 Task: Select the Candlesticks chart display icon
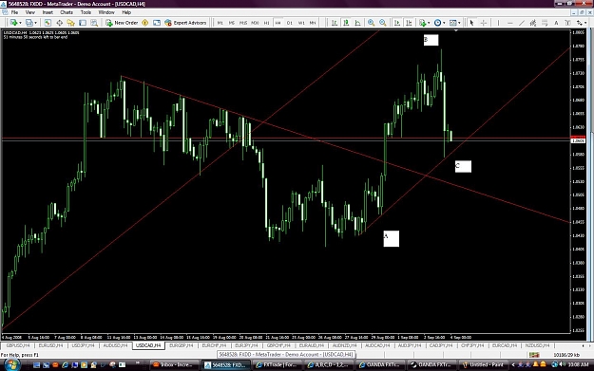pyautogui.click(x=346, y=23)
